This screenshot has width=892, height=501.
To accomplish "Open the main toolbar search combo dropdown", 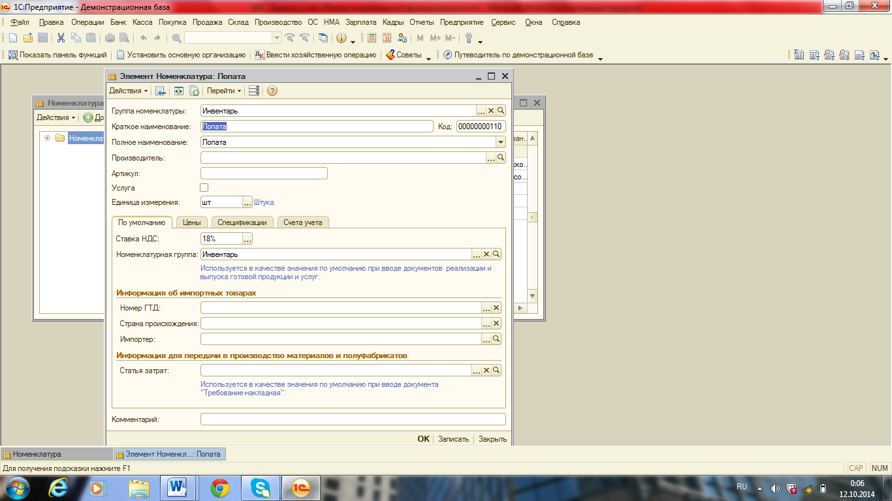I will 276,38.
